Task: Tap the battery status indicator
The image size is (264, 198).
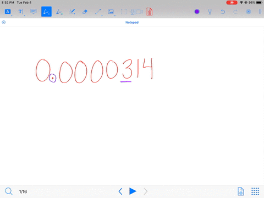Action: pos(260,3)
